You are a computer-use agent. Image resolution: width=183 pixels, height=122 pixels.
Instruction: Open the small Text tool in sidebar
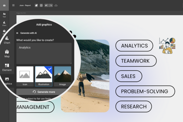(x=4, y=15)
